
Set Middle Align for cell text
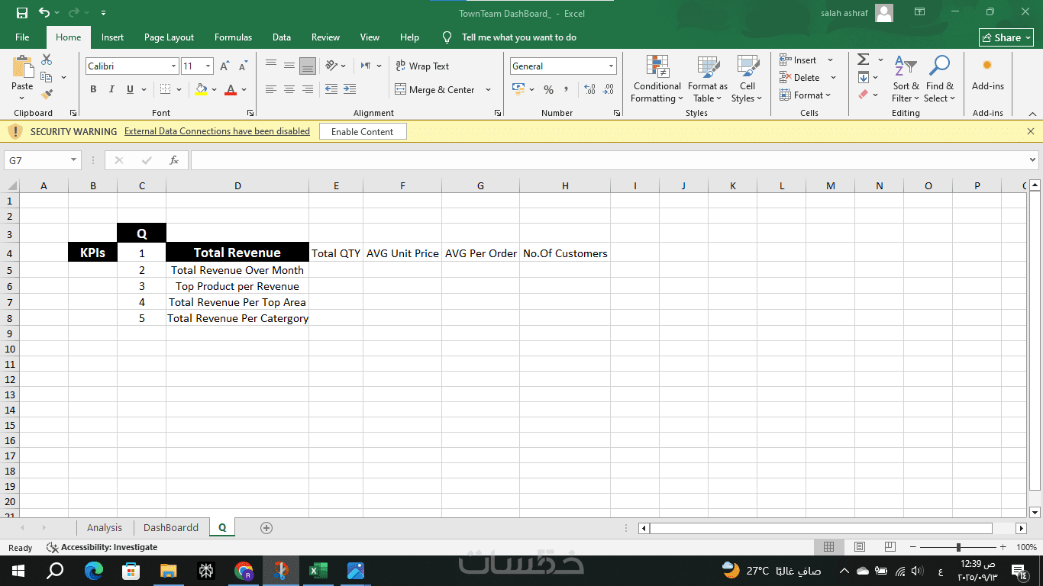(x=289, y=66)
